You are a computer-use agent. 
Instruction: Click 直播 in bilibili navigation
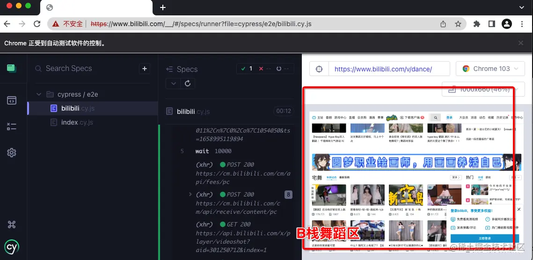tap(352, 118)
